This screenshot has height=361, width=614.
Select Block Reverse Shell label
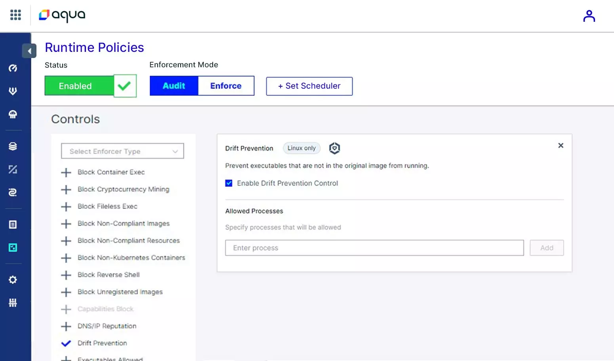[x=109, y=275]
